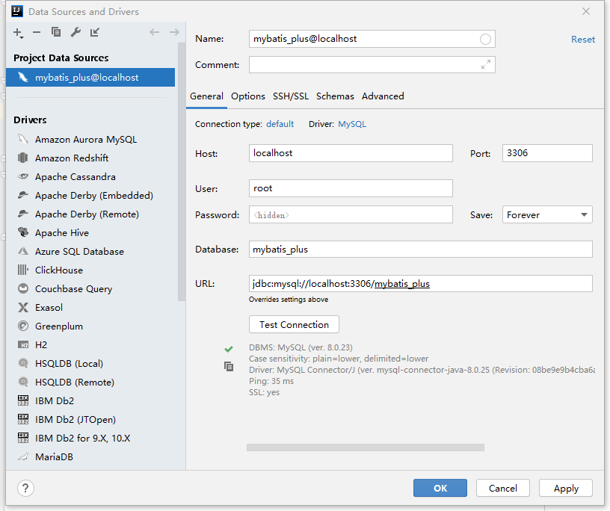This screenshot has width=610, height=511.
Task: Select Apache Cassandra driver
Action: pyautogui.click(x=75, y=177)
